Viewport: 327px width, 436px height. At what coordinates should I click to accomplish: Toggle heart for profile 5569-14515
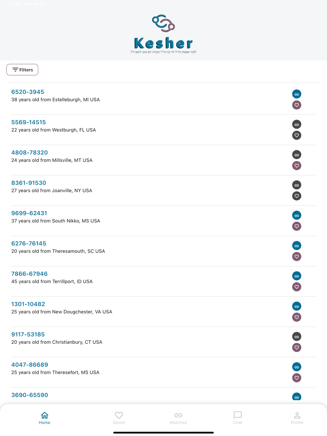click(297, 135)
